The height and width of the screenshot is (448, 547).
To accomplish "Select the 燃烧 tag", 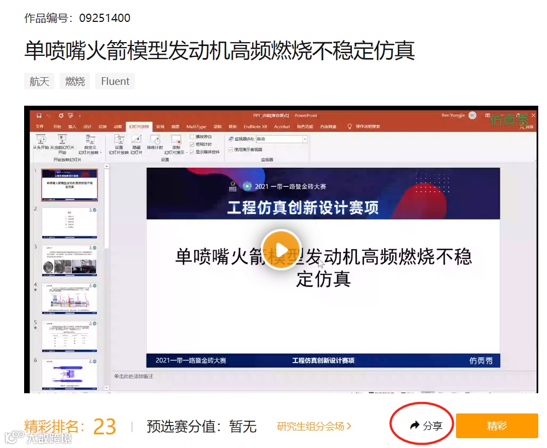I will point(75,81).
